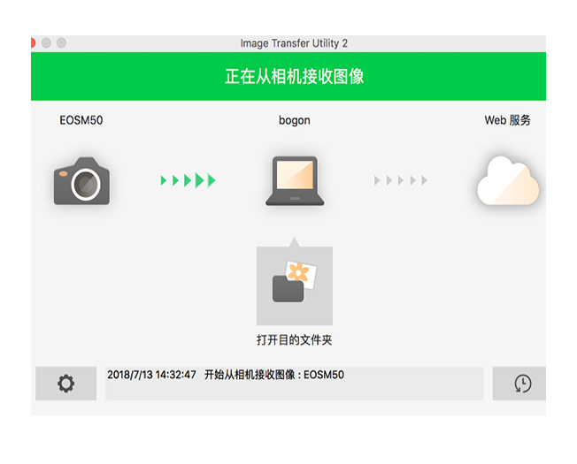Click the 打开目的文件夹 label
Screen dimensions: 577x464
tap(295, 340)
